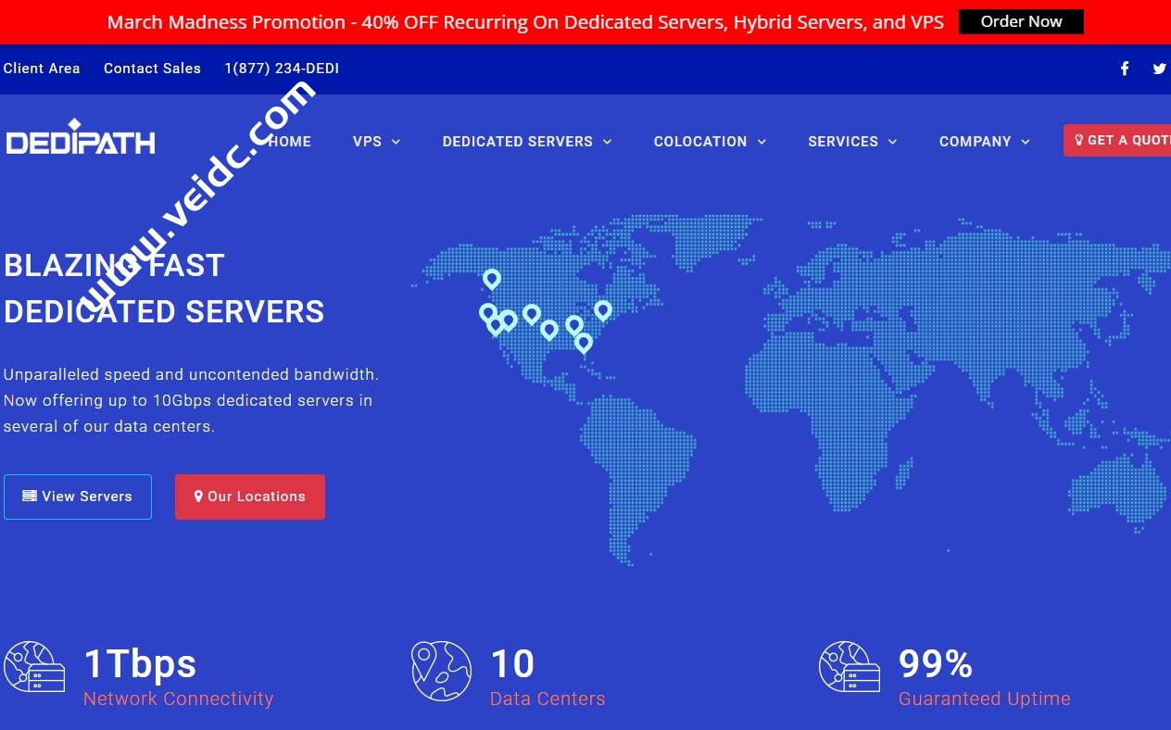Go to the HOME menu item
The height and width of the screenshot is (730, 1171).
[x=289, y=142]
